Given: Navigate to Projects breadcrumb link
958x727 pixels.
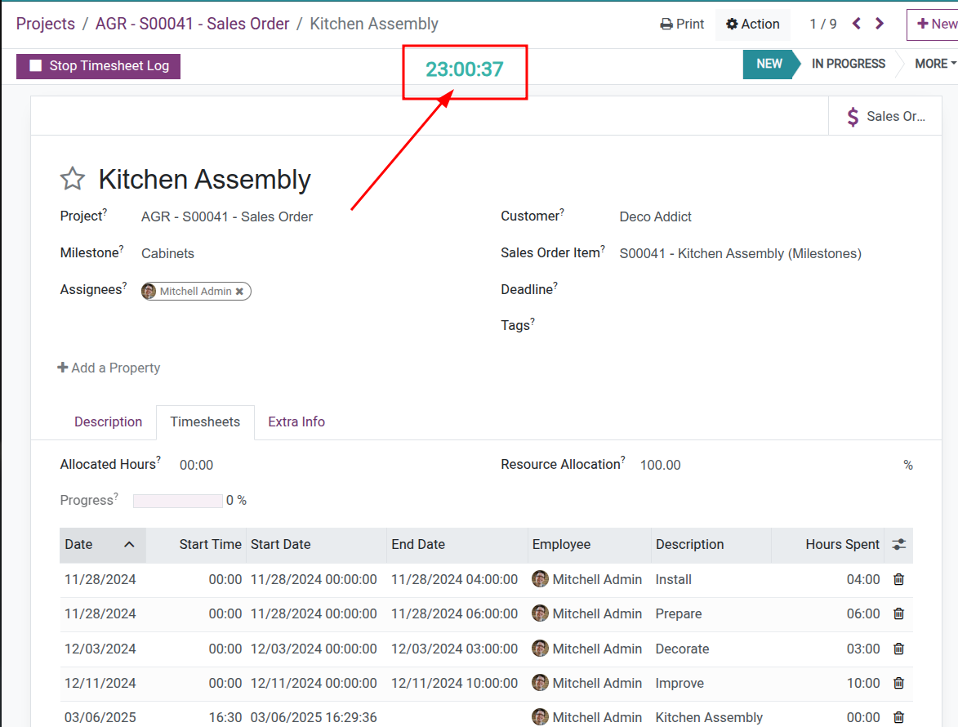Looking at the screenshot, I should [x=46, y=24].
